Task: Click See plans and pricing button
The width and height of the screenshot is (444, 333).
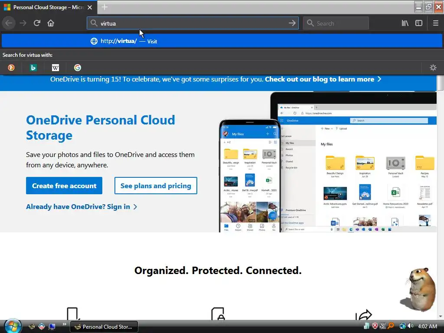Action: click(156, 186)
